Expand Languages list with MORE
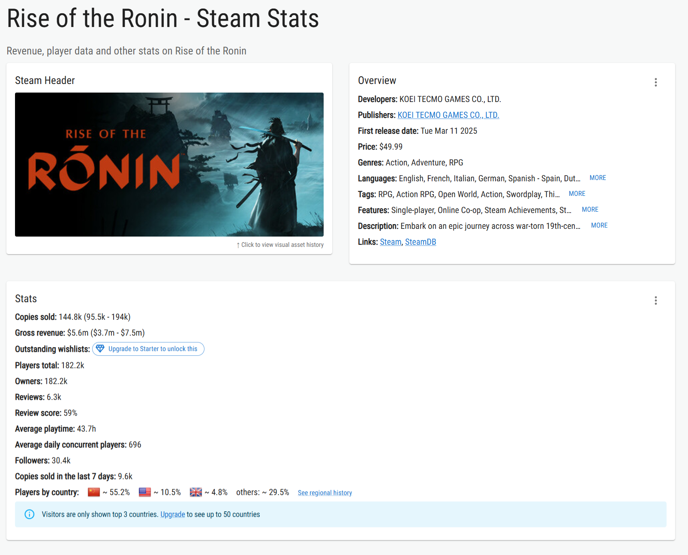The image size is (688, 555). pos(598,178)
